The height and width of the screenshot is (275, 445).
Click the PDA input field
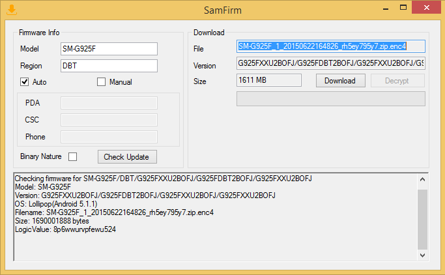point(109,103)
